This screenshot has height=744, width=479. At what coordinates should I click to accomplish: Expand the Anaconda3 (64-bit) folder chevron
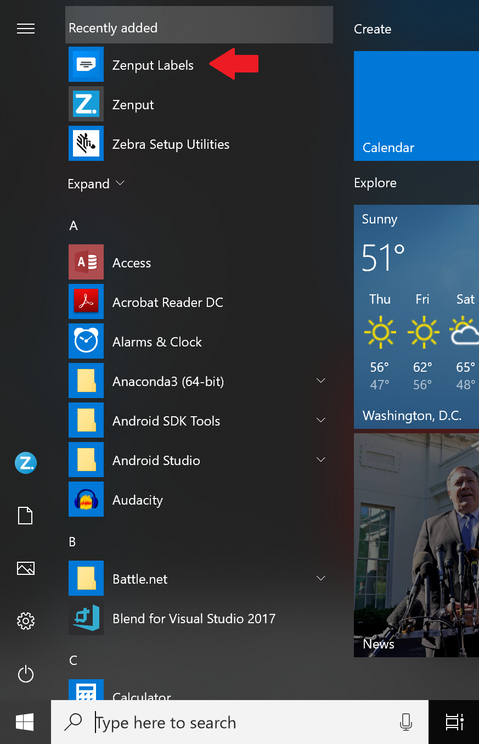[321, 381]
